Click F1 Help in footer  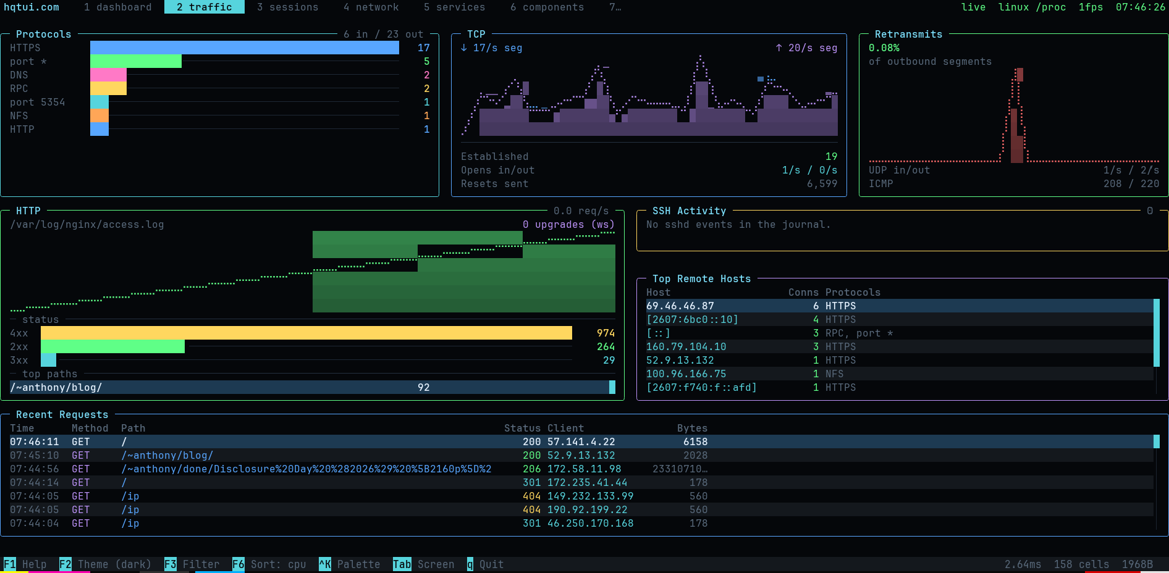click(x=25, y=564)
